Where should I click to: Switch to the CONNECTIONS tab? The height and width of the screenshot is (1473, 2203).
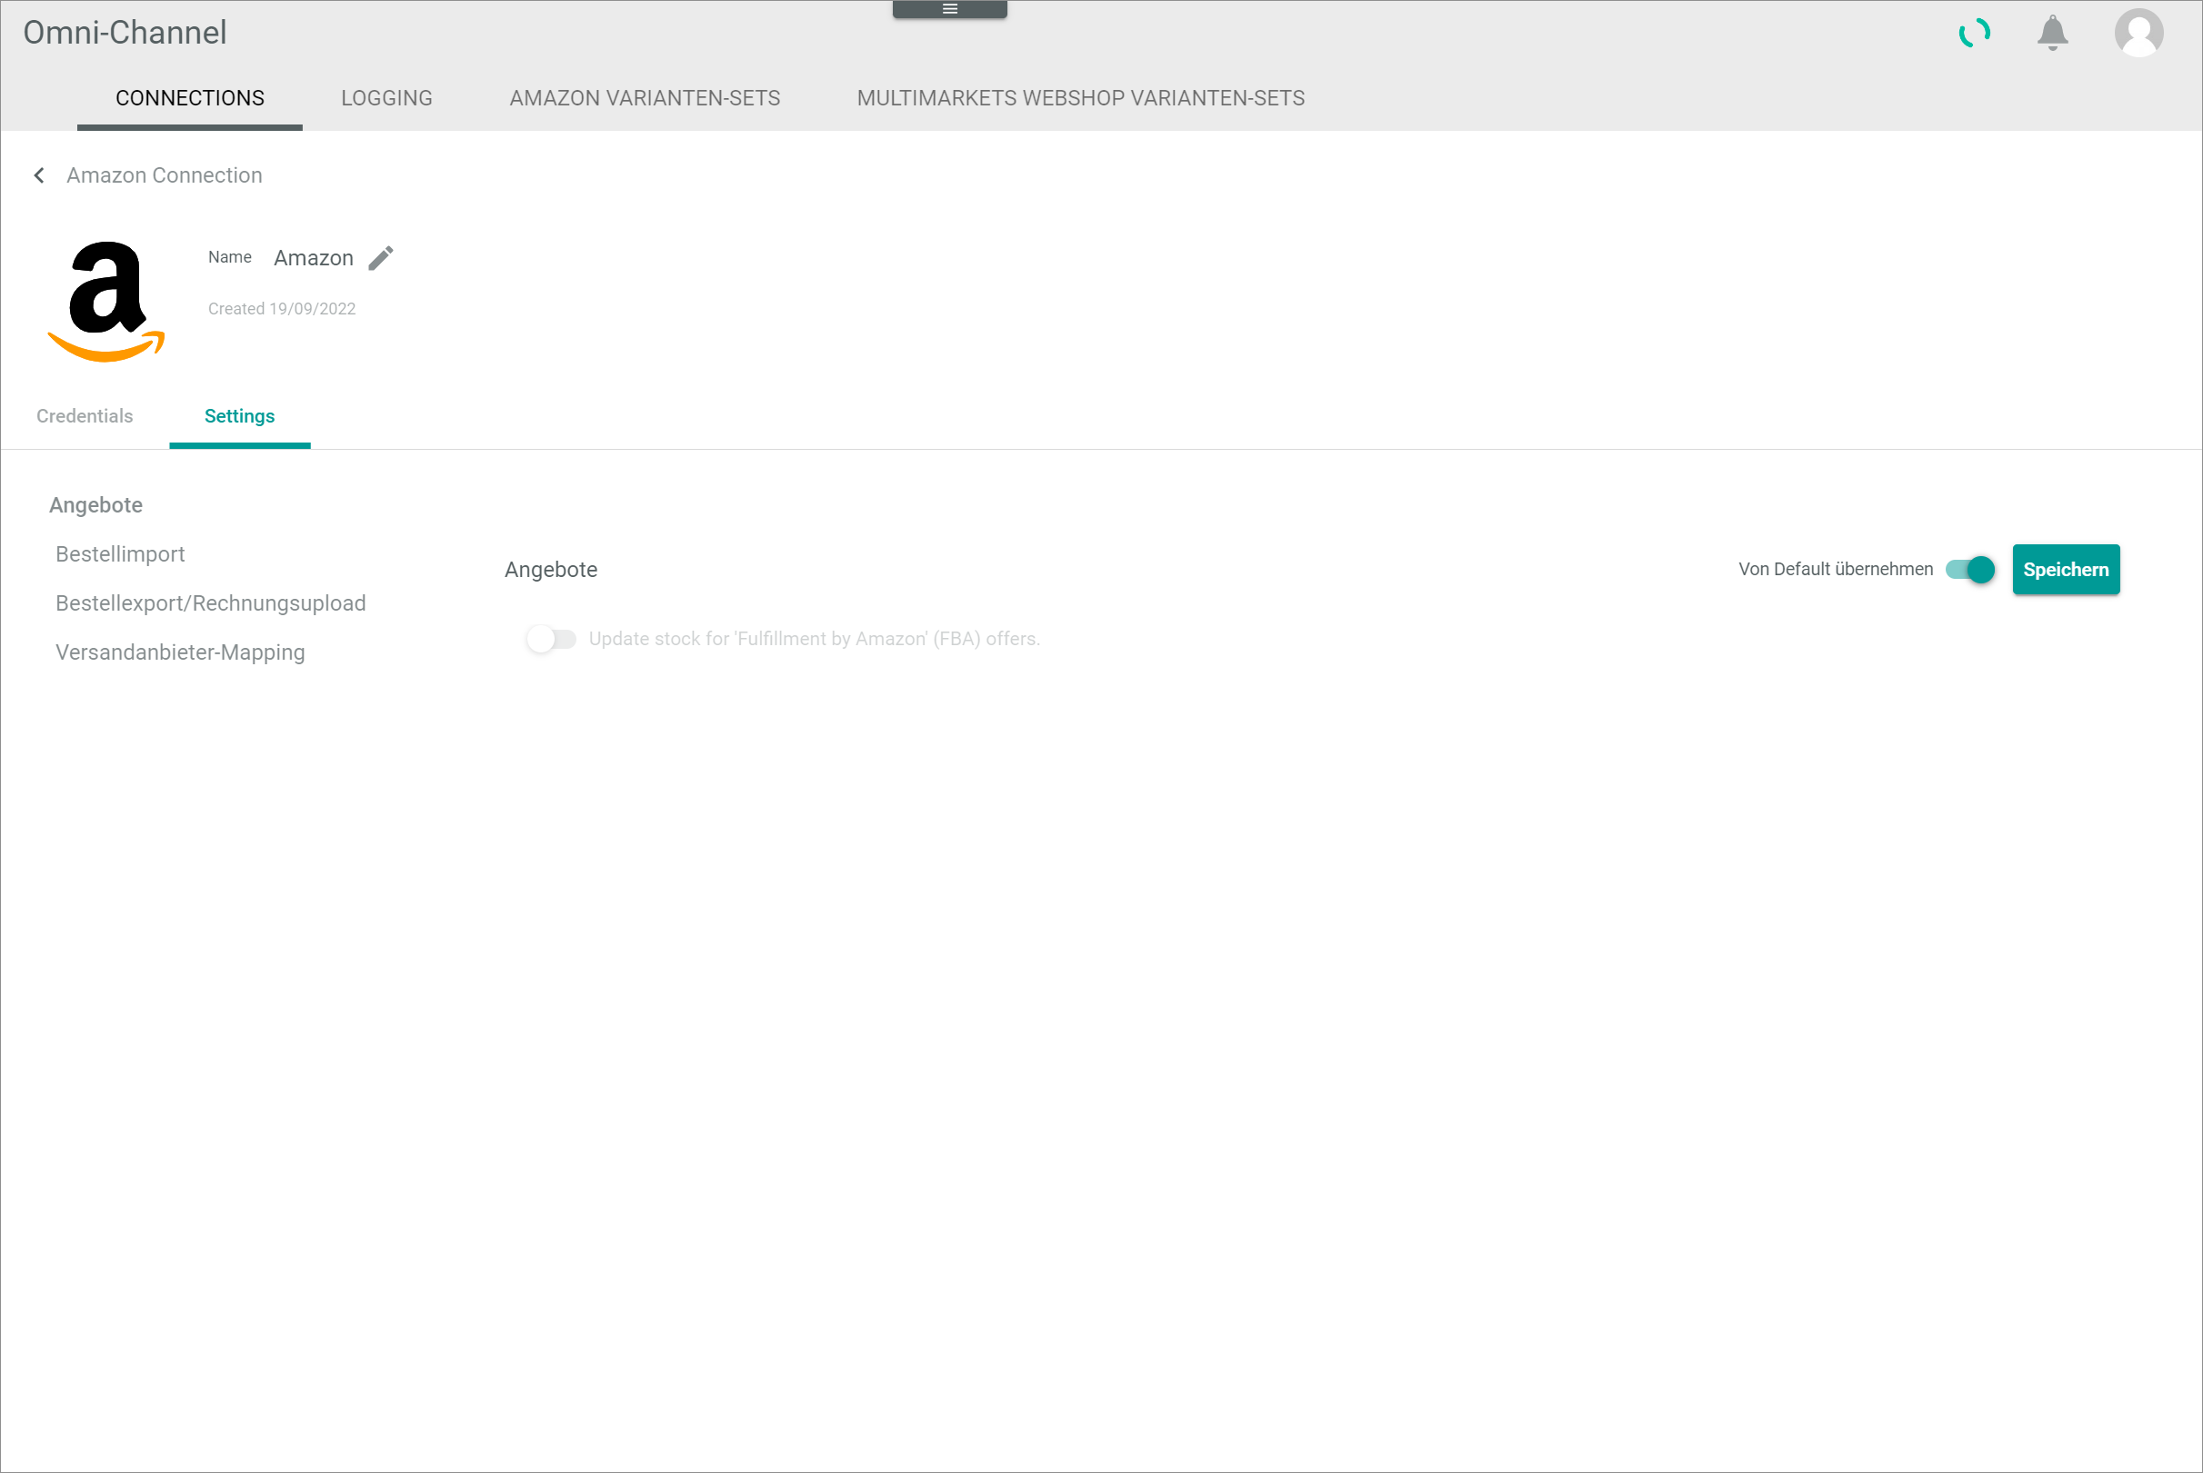(190, 98)
